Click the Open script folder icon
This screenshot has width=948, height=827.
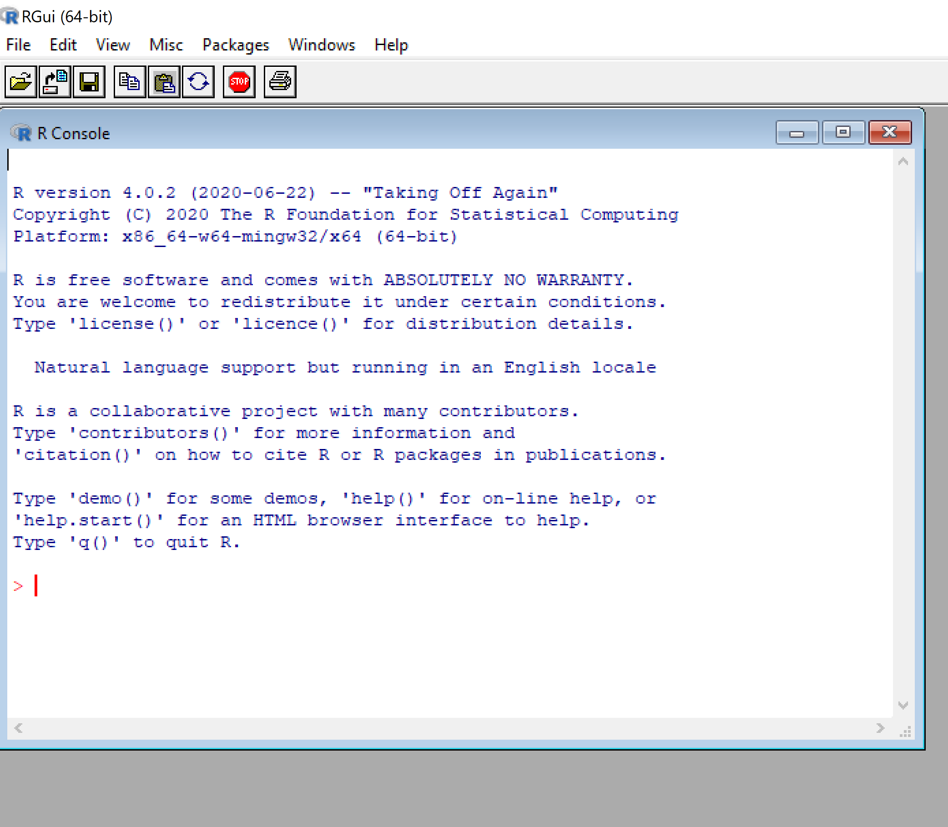coord(21,82)
